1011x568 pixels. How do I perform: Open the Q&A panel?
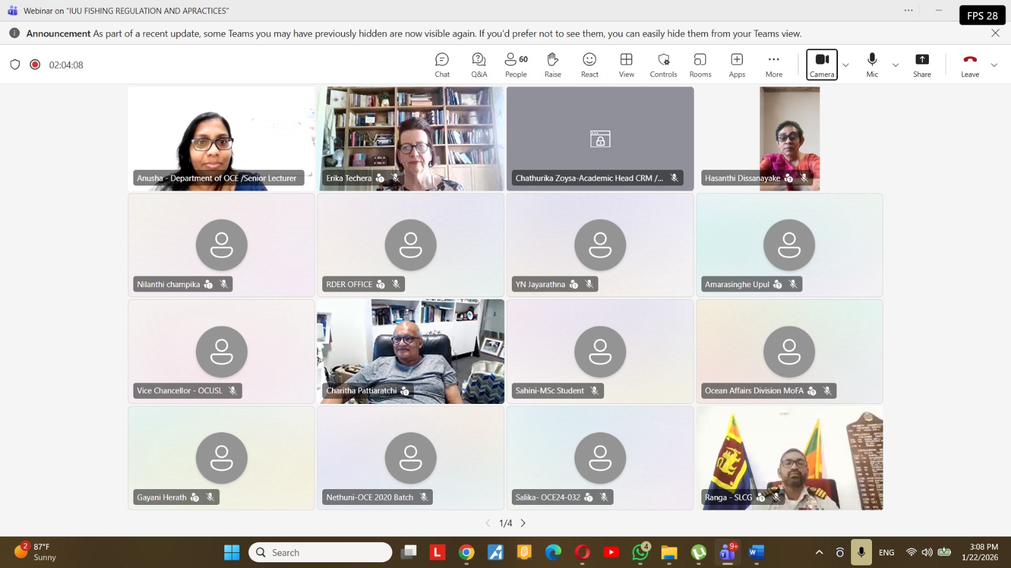pos(479,64)
